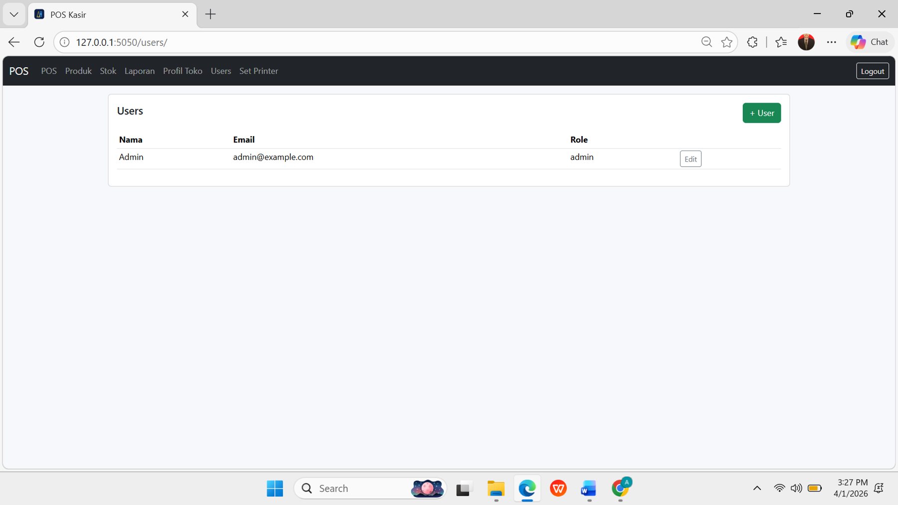This screenshot has width=898, height=505.
Task: Launch Word from the taskbar
Action: click(x=589, y=489)
